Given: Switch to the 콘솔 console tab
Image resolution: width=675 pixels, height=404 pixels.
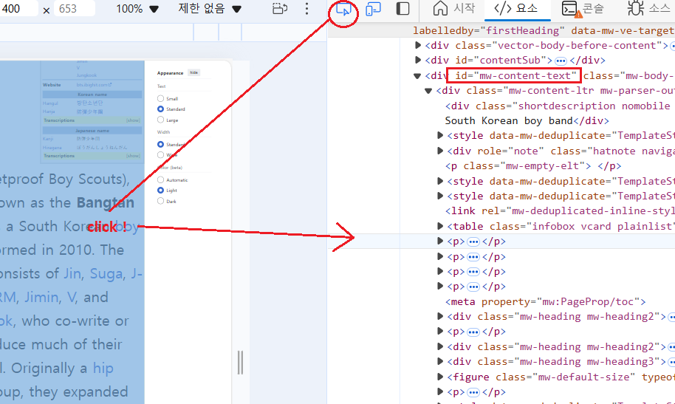Looking at the screenshot, I should click(583, 9).
